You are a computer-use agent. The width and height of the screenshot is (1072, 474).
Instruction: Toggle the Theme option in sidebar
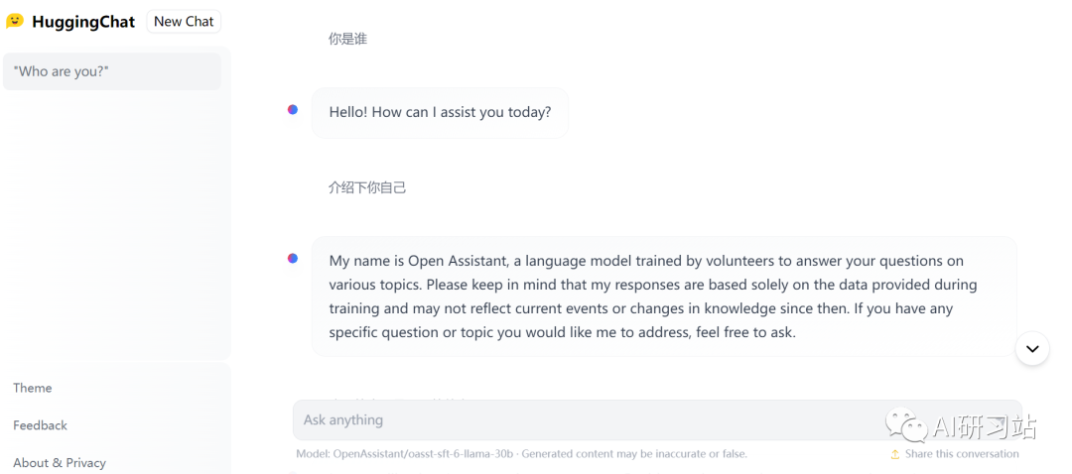pos(32,388)
